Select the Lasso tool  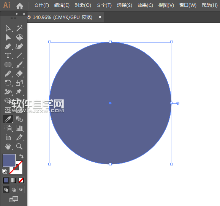(19, 38)
